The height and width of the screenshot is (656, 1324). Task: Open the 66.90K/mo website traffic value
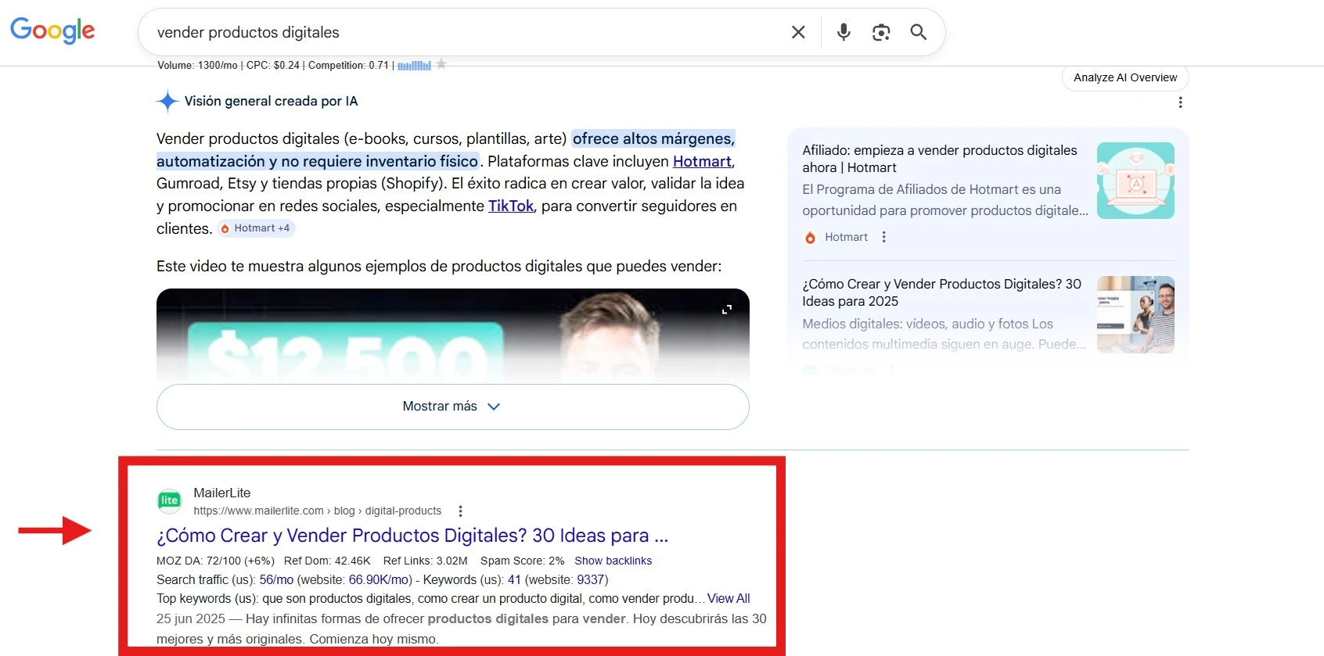click(x=379, y=579)
